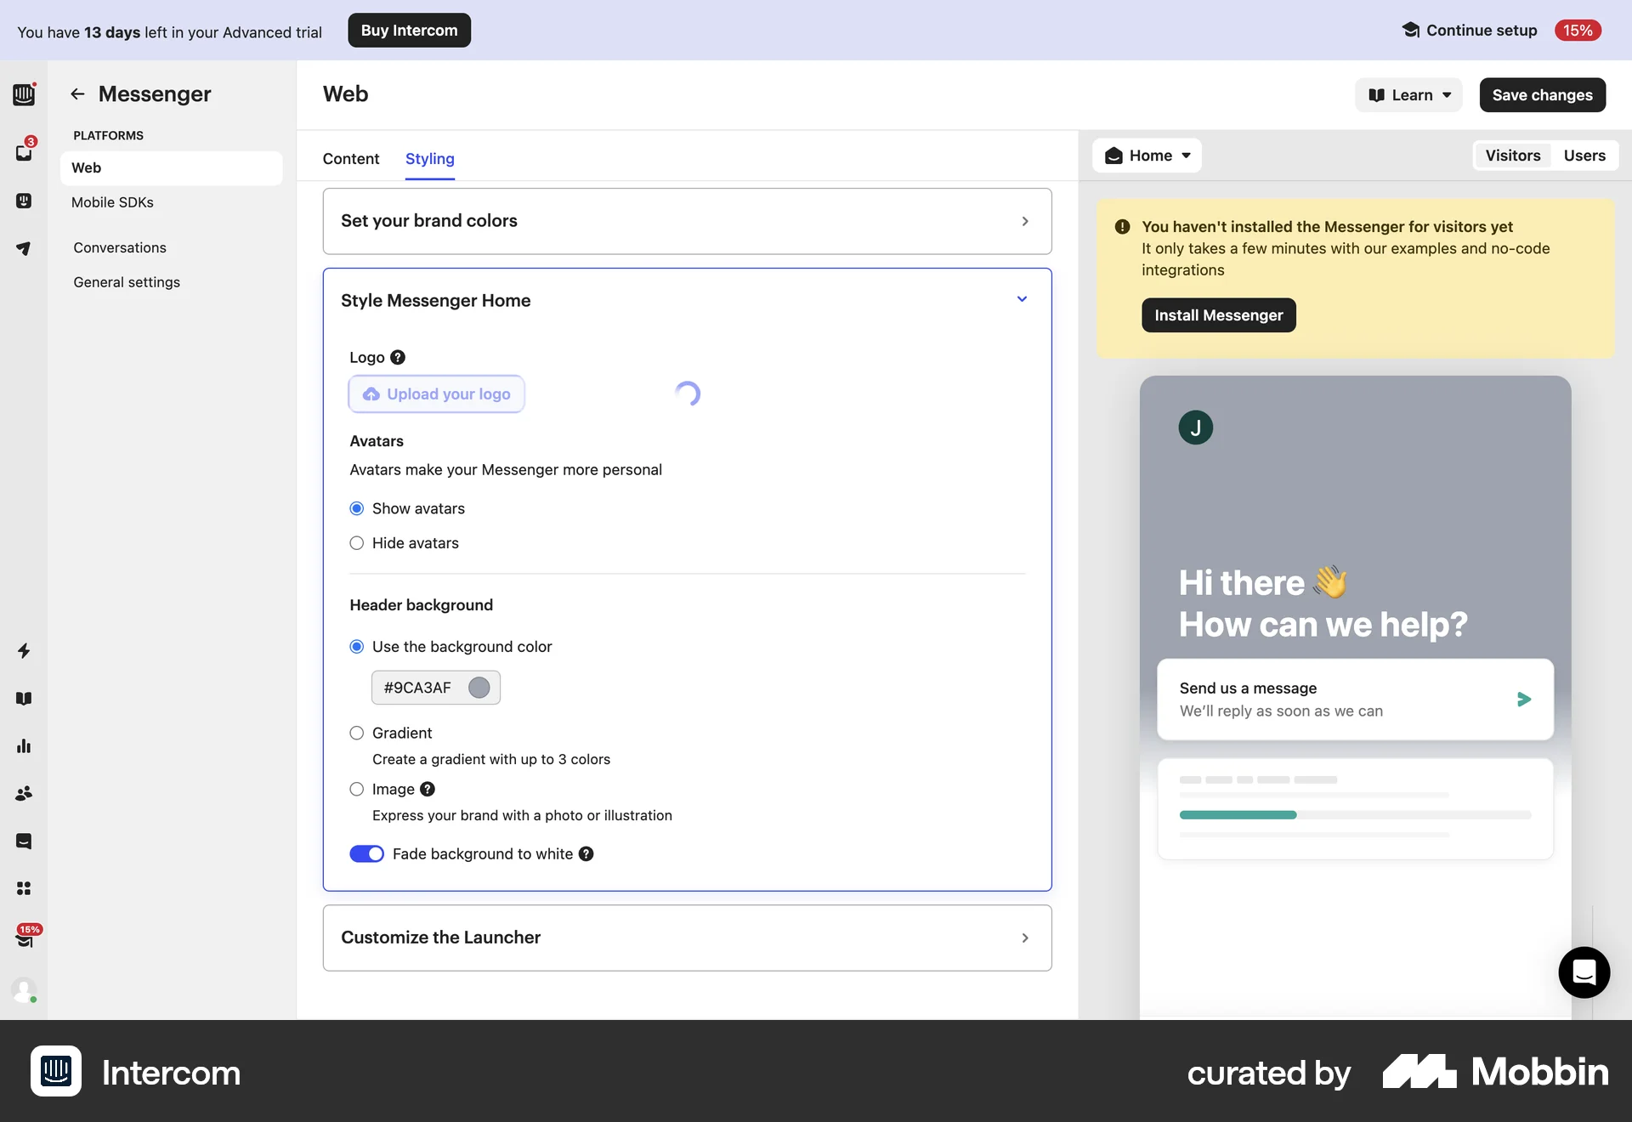
Task: Click the Buy Intercom button
Action: tap(409, 30)
